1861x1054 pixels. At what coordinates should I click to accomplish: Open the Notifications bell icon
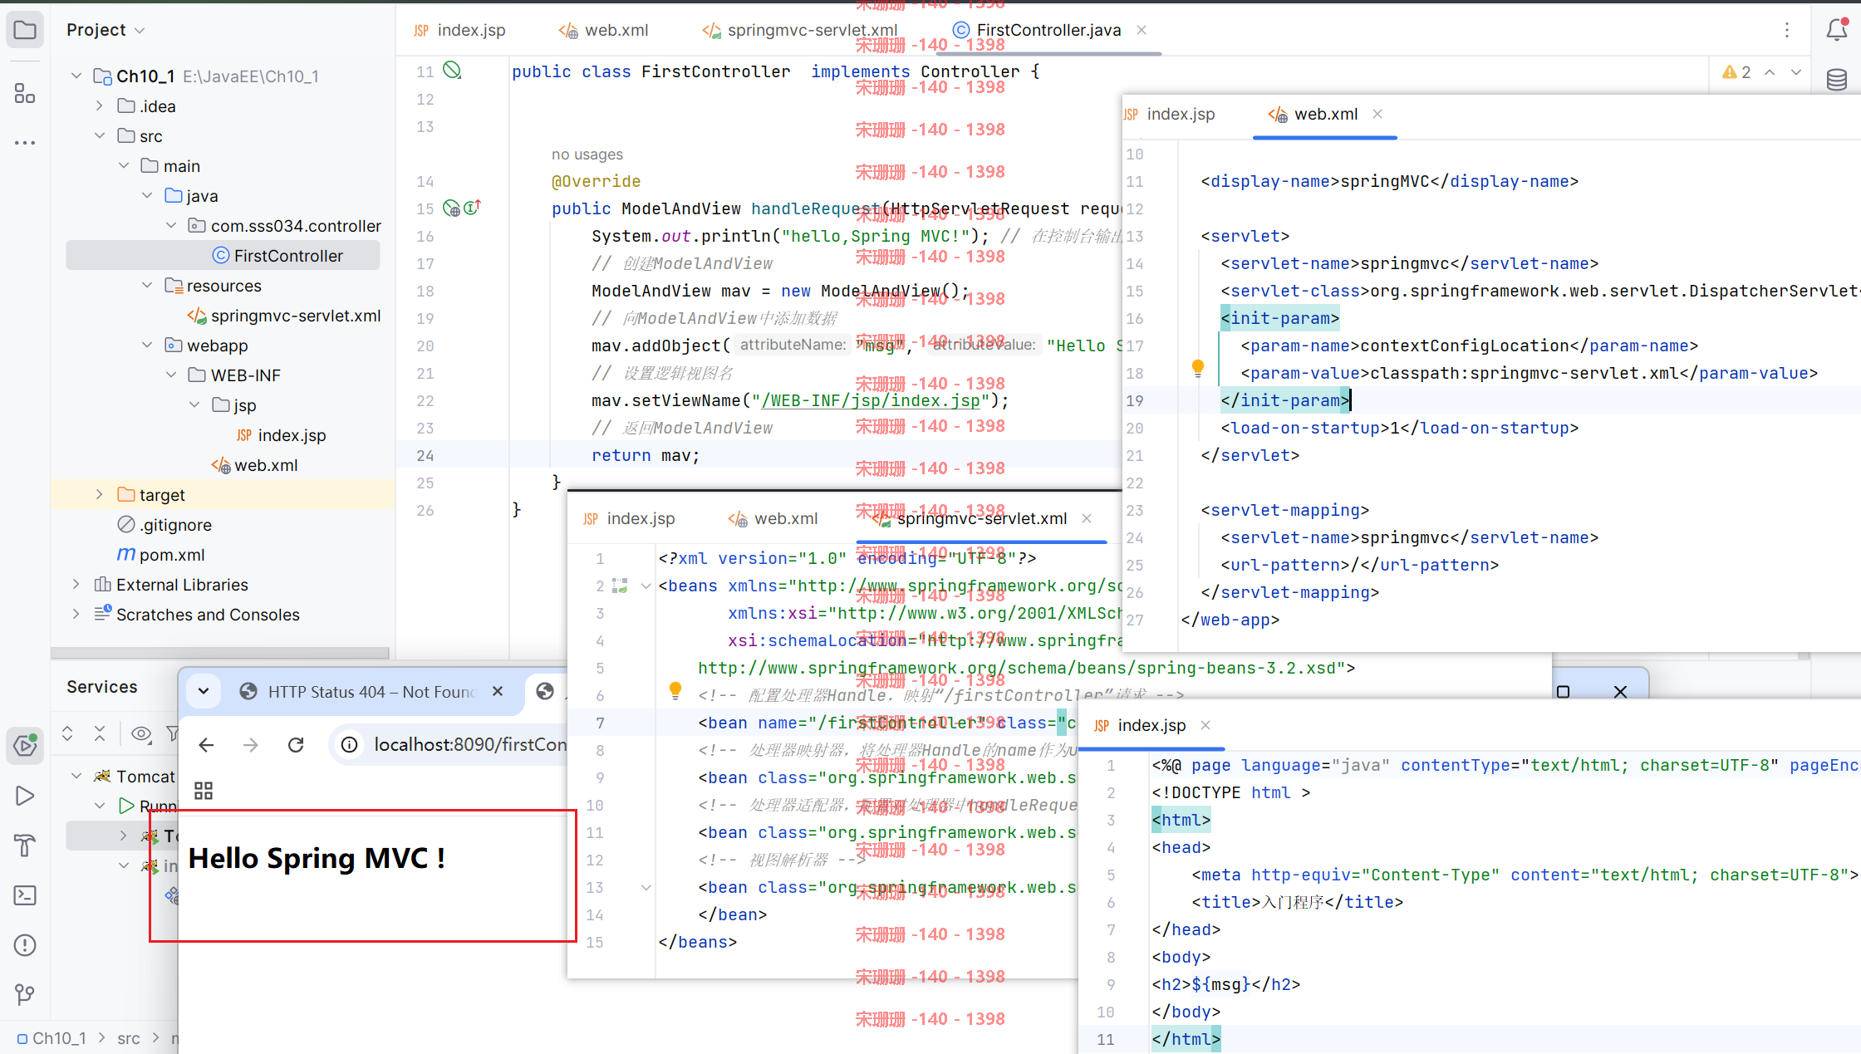pyautogui.click(x=1836, y=31)
